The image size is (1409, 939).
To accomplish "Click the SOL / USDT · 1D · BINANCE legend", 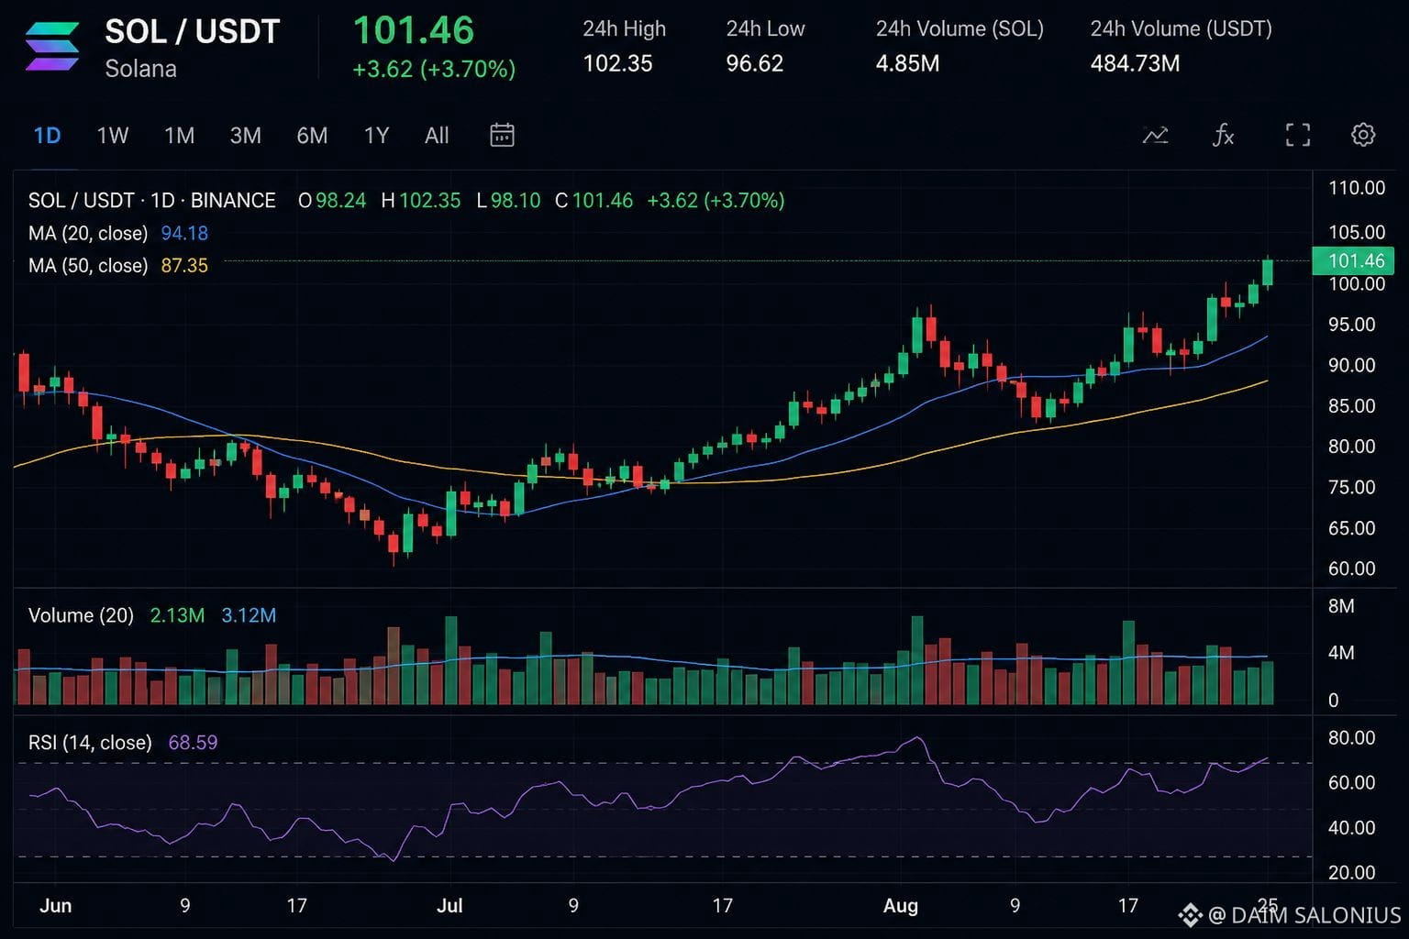I will (x=151, y=201).
